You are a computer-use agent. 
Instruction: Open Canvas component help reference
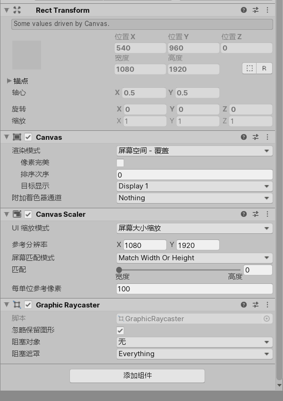click(x=244, y=137)
